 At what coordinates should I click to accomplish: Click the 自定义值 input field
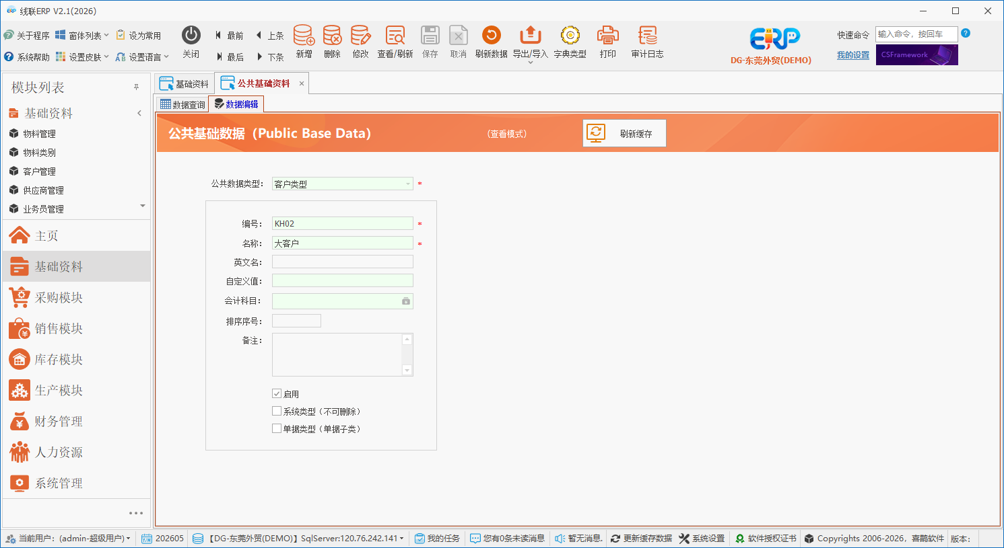343,281
